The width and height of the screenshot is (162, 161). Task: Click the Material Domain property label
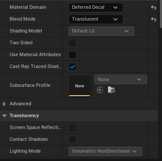(28, 7)
